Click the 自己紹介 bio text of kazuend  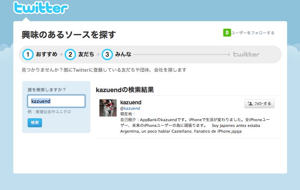195,125
